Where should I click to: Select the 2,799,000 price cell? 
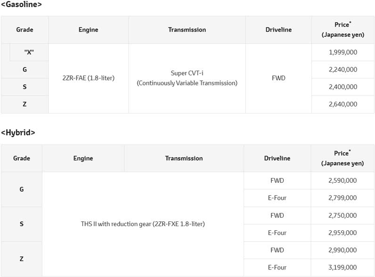pos(342,198)
